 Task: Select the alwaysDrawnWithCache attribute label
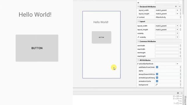[x=147, y=74]
